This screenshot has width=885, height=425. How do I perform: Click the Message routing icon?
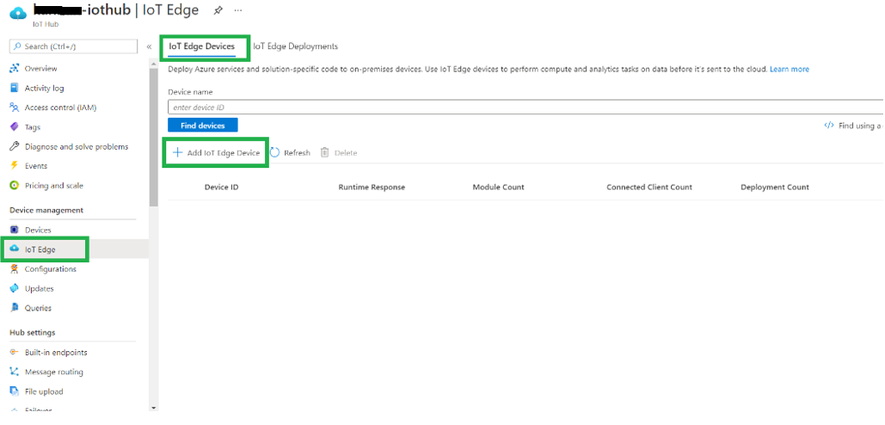coord(15,372)
